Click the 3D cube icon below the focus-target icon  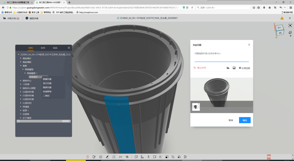pyautogui.click(x=290, y=32)
